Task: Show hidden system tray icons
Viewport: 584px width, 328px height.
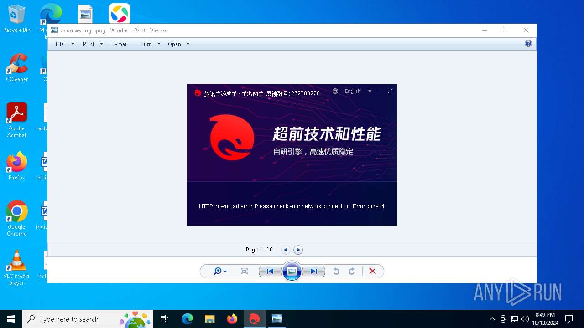Action: tap(492, 319)
